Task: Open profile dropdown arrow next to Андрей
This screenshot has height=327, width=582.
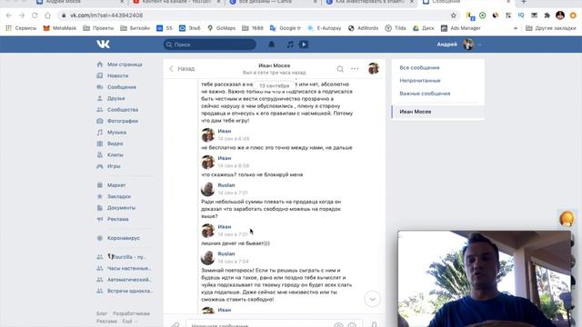Action: click(479, 45)
